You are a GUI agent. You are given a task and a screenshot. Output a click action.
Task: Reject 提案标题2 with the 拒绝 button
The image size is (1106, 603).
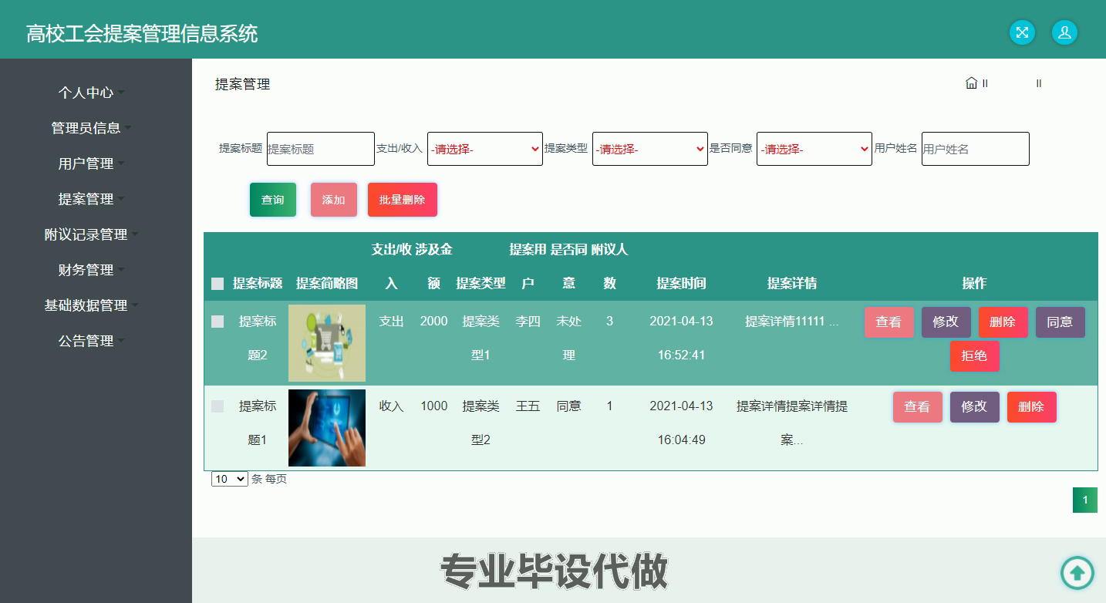click(x=975, y=356)
